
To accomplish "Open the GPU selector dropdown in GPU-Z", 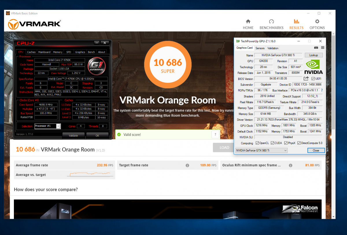I will coord(261,150).
